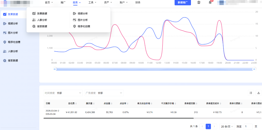This screenshot has width=262, height=130.
Task: Choose 视频分析 from the 报表 dropdown menu
Action: click(x=80, y=14)
